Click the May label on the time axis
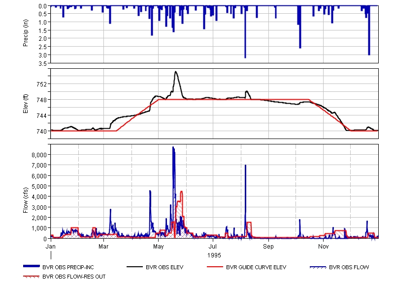394x308 pixels. pyautogui.click(x=159, y=246)
